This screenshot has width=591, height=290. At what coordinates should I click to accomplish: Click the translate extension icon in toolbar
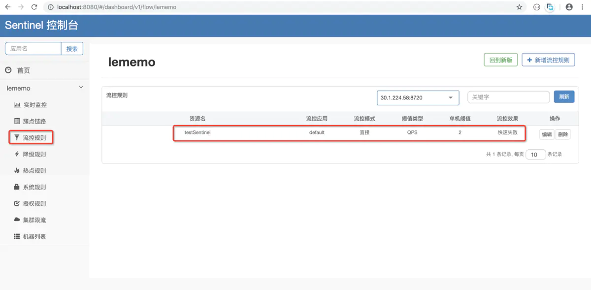tap(550, 7)
